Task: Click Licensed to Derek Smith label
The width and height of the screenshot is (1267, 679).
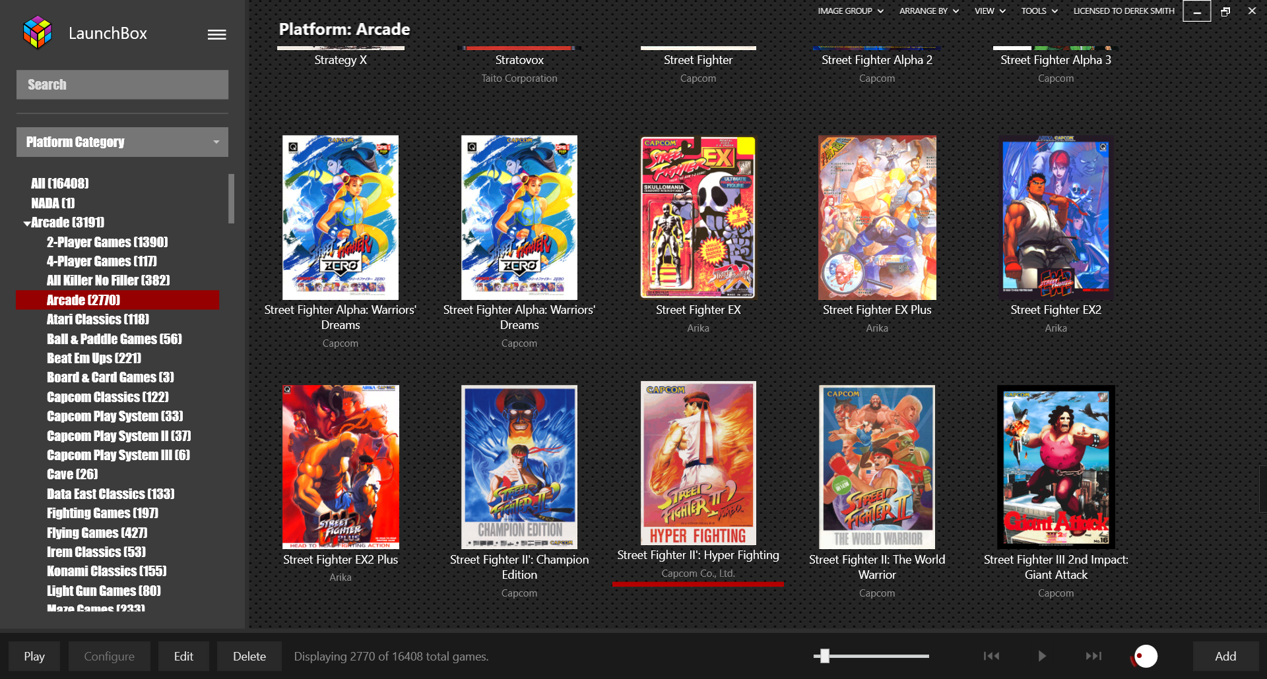Action: 1124,11
